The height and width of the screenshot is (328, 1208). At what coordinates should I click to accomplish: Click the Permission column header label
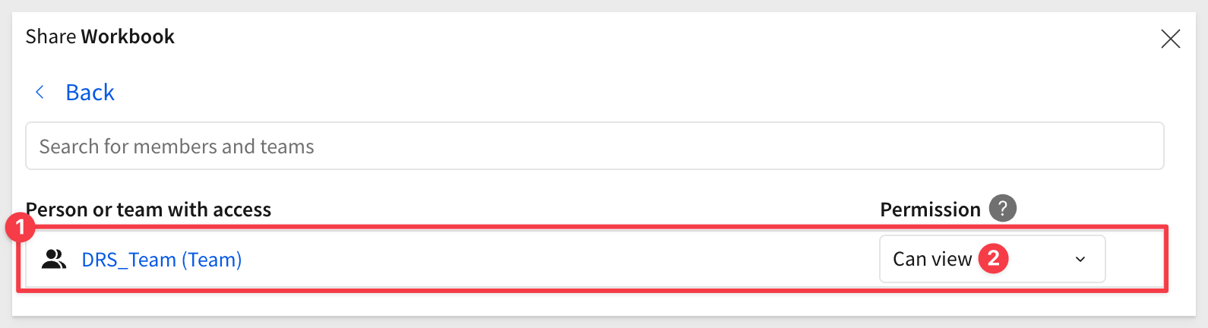(930, 210)
